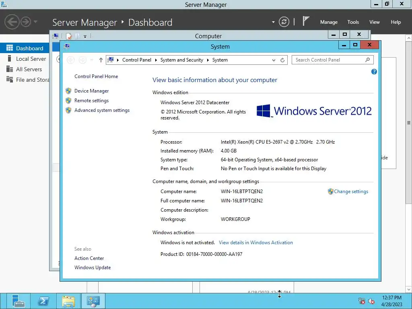Viewport: 412px width, 309px height.
Task: Click the help question mark icon
Action: (x=374, y=72)
